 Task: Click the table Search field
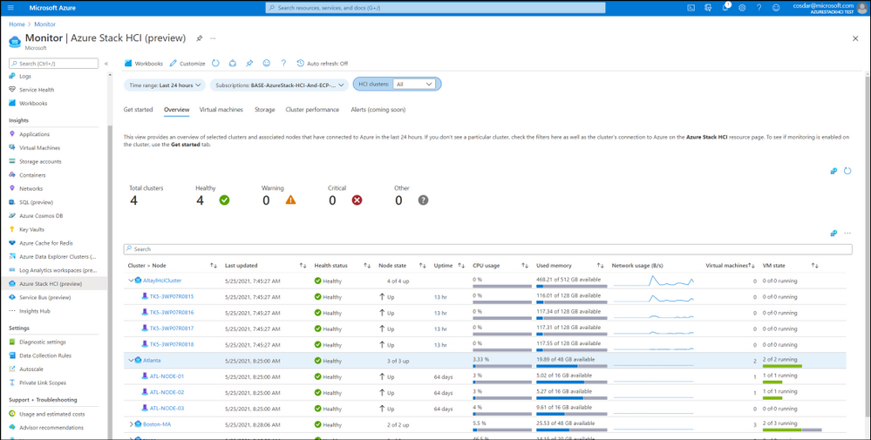[487, 249]
